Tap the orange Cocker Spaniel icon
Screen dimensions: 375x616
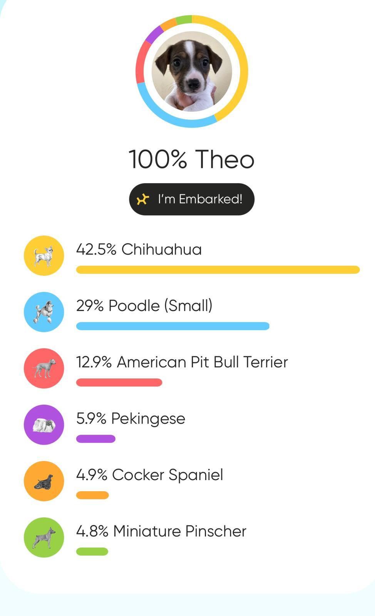click(x=44, y=481)
